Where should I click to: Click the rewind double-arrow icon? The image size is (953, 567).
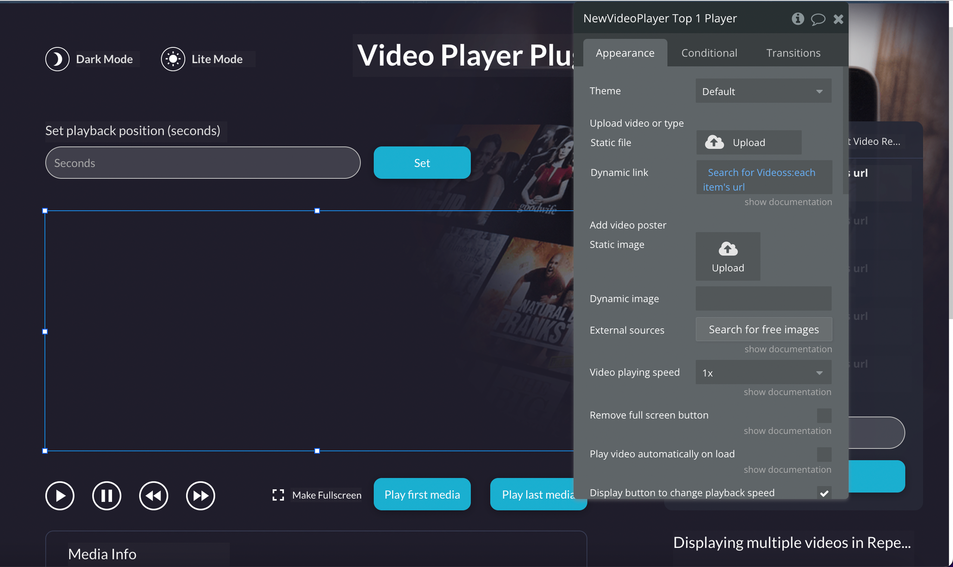(154, 496)
